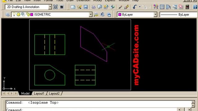Viewport: 198px width, 111px height.
Task: Open the Express menu
Action: click(110, 1)
